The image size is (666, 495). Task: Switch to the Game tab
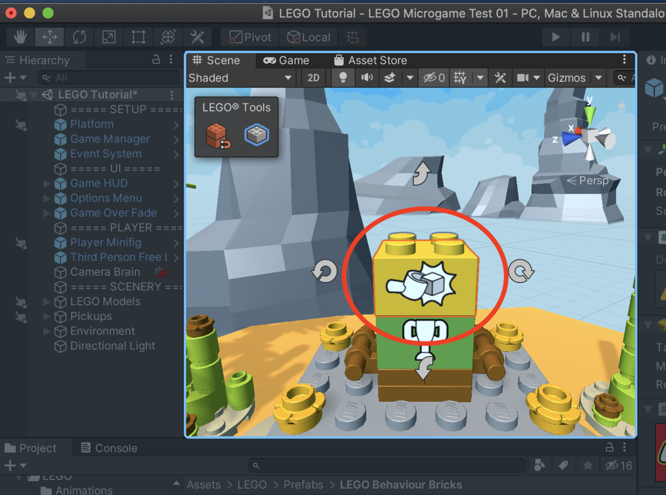pos(286,60)
